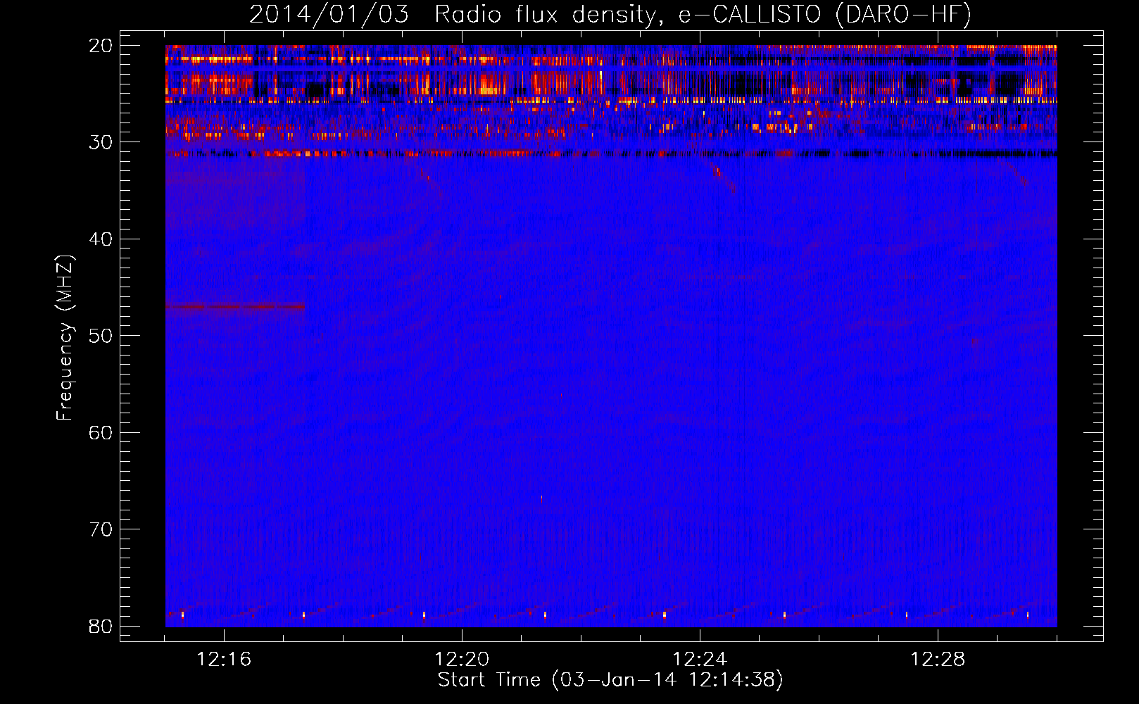Click the 60 frequency tick label
Image resolution: width=1139 pixels, height=704 pixels.
coord(101,432)
